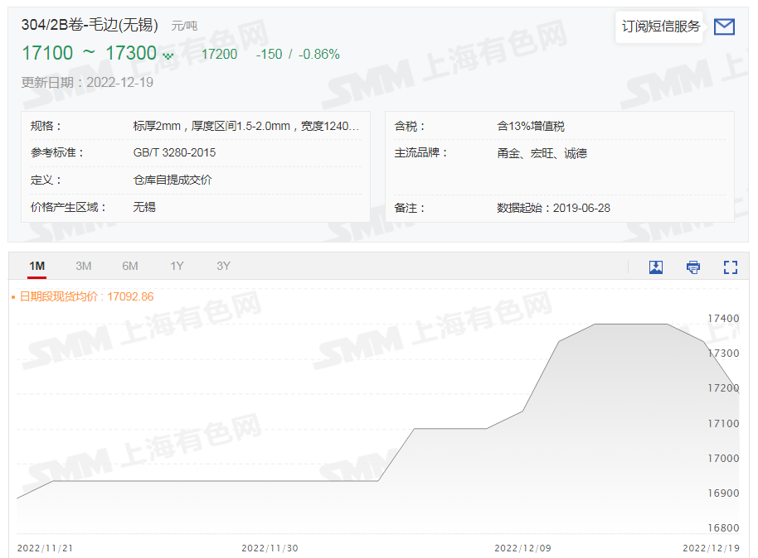Select the 1Y time range tab
The height and width of the screenshot is (558, 758).
pyautogui.click(x=176, y=266)
